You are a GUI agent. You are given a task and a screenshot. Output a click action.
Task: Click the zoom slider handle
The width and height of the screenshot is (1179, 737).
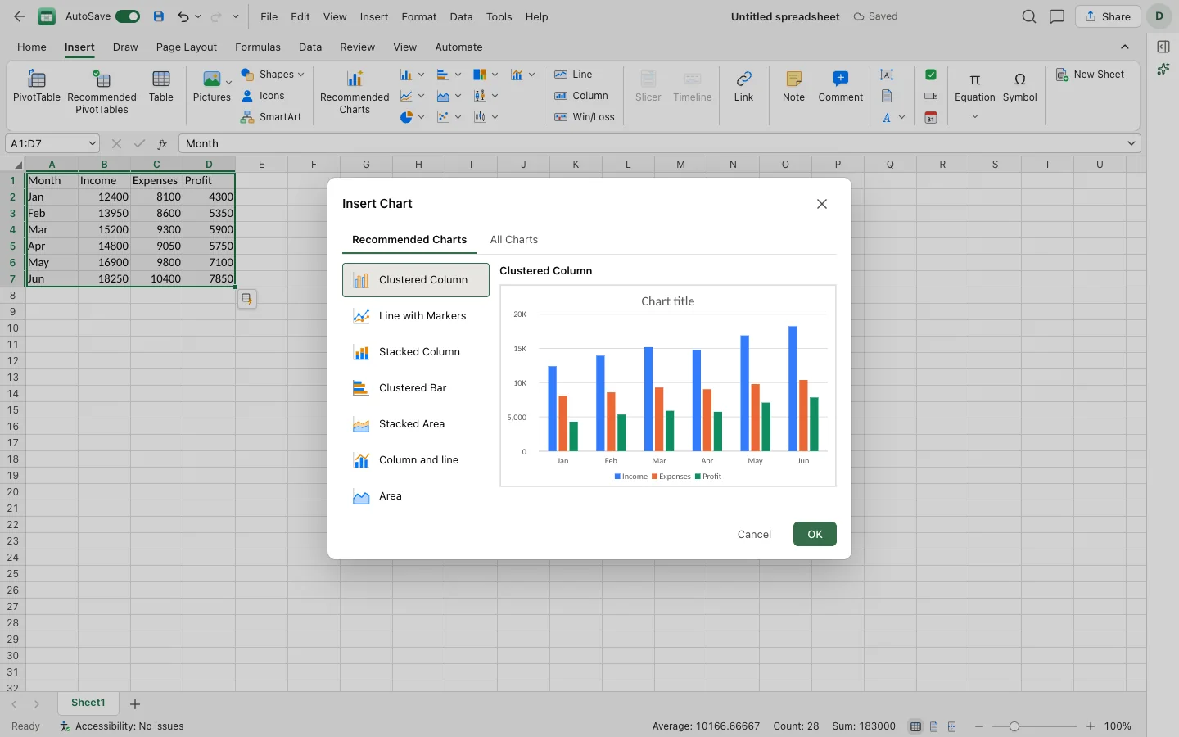tap(1014, 726)
